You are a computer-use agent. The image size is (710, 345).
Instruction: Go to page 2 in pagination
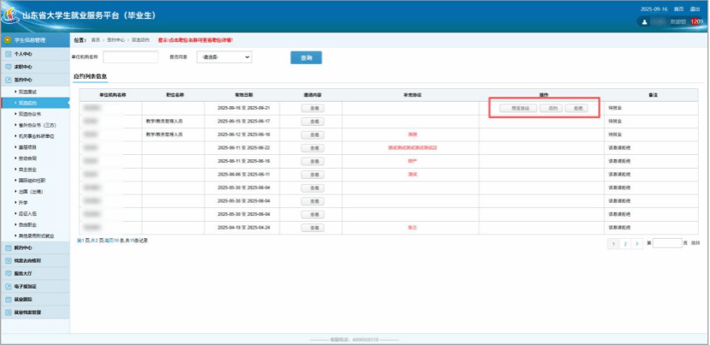(x=625, y=244)
